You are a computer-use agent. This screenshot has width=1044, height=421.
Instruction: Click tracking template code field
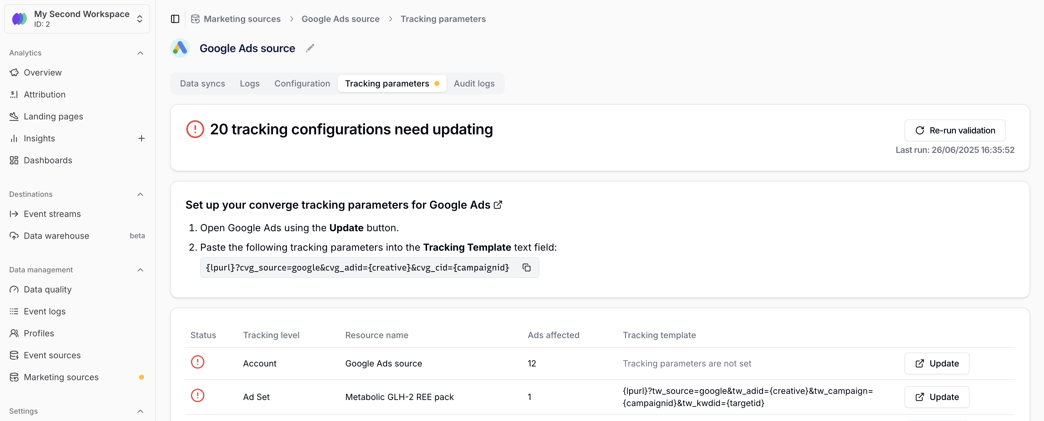coord(369,267)
